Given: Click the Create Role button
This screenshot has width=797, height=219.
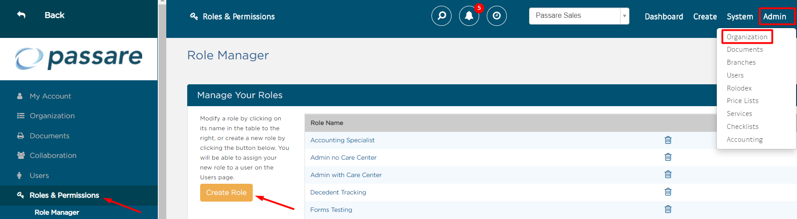Looking at the screenshot, I should tap(226, 193).
